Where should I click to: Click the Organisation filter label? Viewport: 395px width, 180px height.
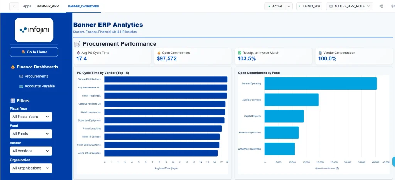pyautogui.click(x=20, y=160)
